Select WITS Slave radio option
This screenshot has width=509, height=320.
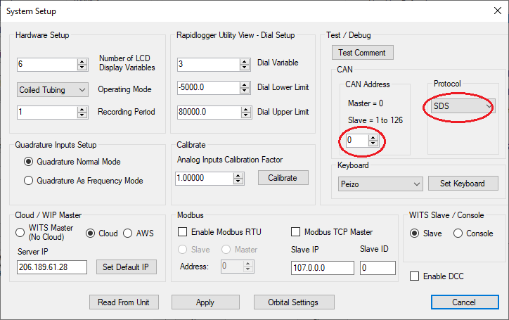(414, 233)
